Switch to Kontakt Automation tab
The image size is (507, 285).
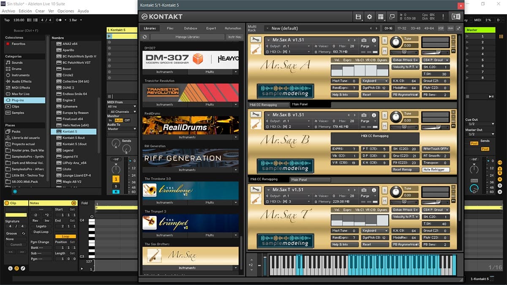pyautogui.click(x=233, y=28)
